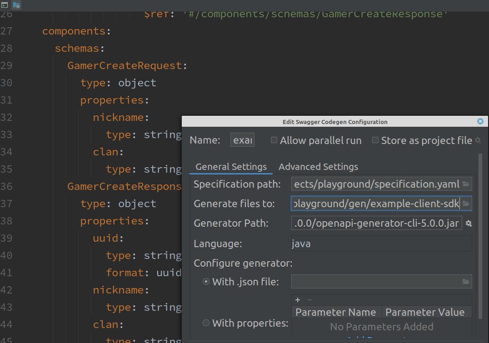
Task: Click 'type: string' on line 35
Action: 144,169
